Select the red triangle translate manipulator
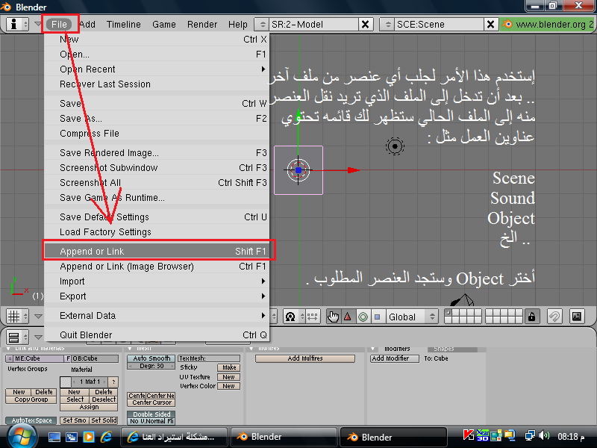 (348, 317)
